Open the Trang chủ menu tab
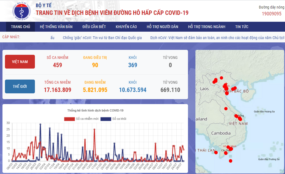This screenshot has height=174, width=285. click(x=20, y=27)
